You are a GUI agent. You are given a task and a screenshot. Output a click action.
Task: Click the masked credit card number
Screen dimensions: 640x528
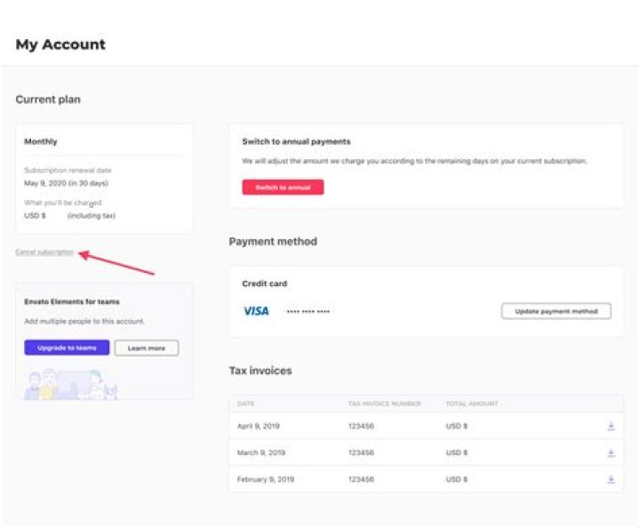308,312
